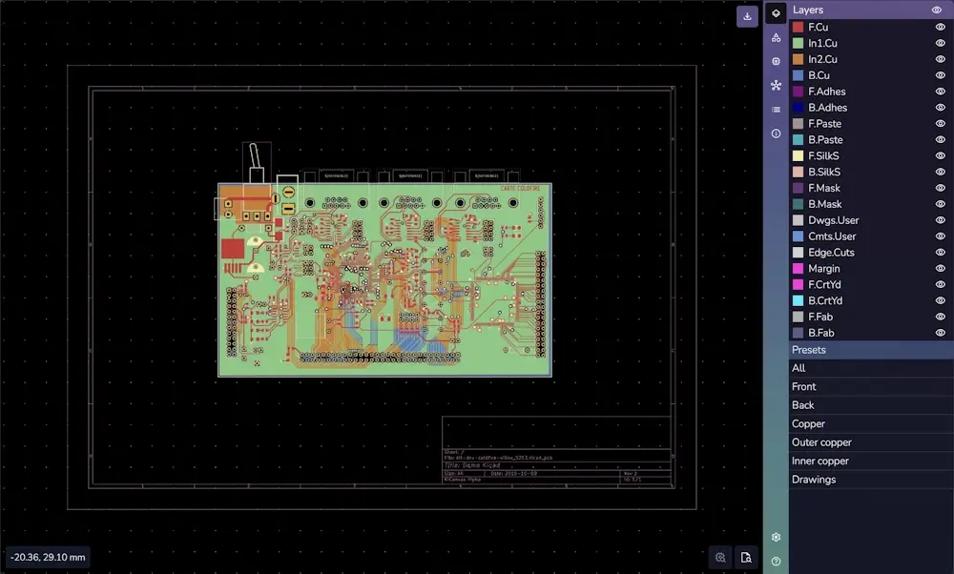Open the Properties list panel icon
This screenshot has height=574, width=954.
[x=776, y=110]
